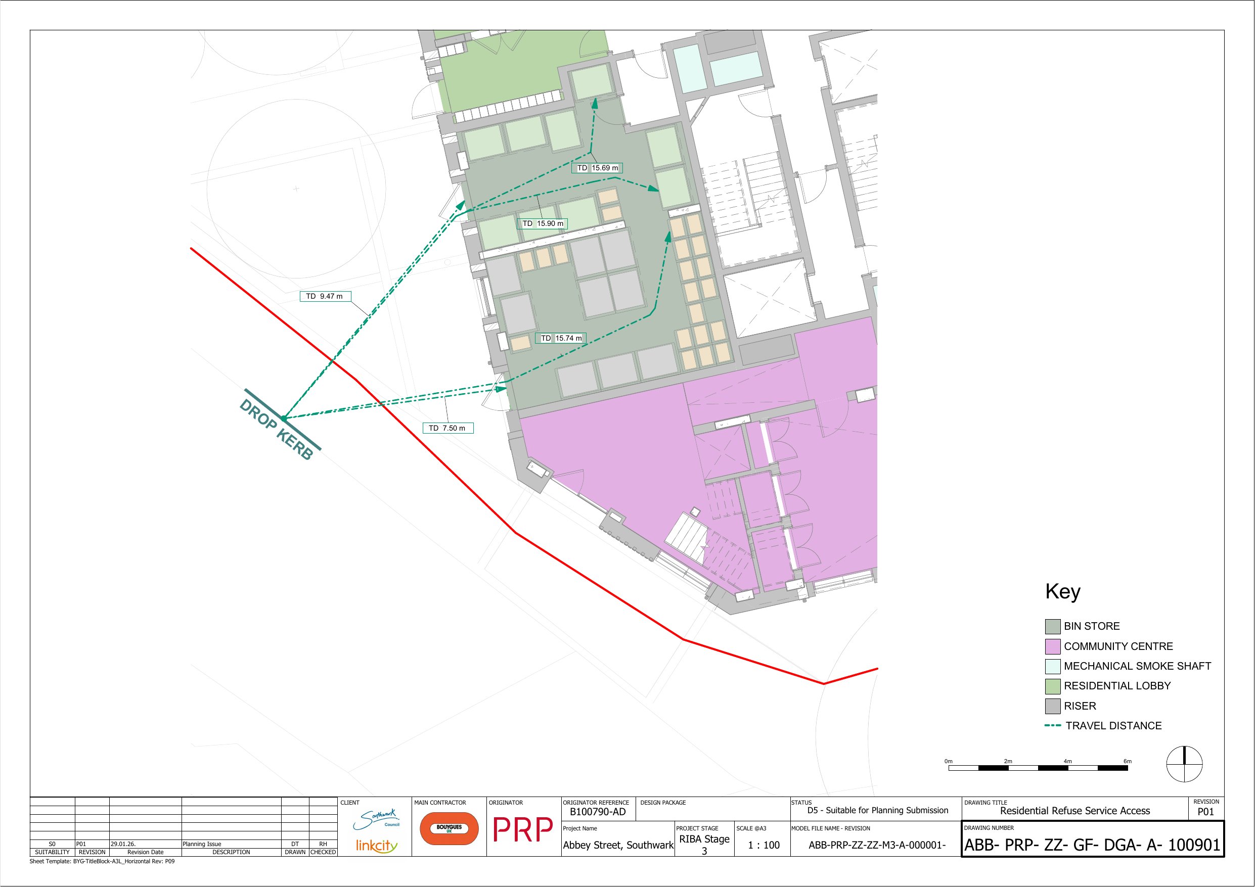Select the MECHANICAL SMOKE SHAFT swatch
The width and height of the screenshot is (1255, 887).
[x=1052, y=666]
